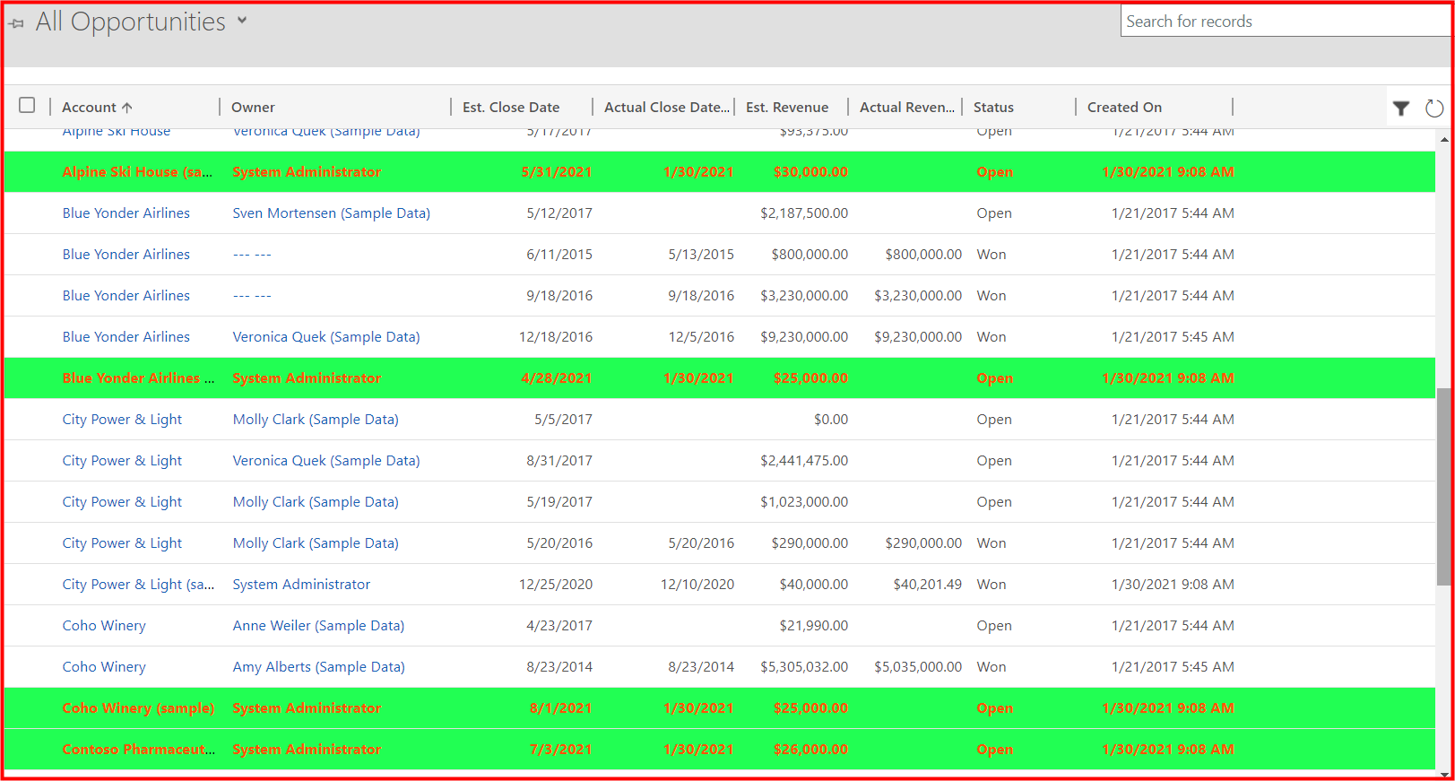The width and height of the screenshot is (1455, 781).
Task: Click the 5/31/2021 Est. Close Date cell
Action: [x=556, y=171]
